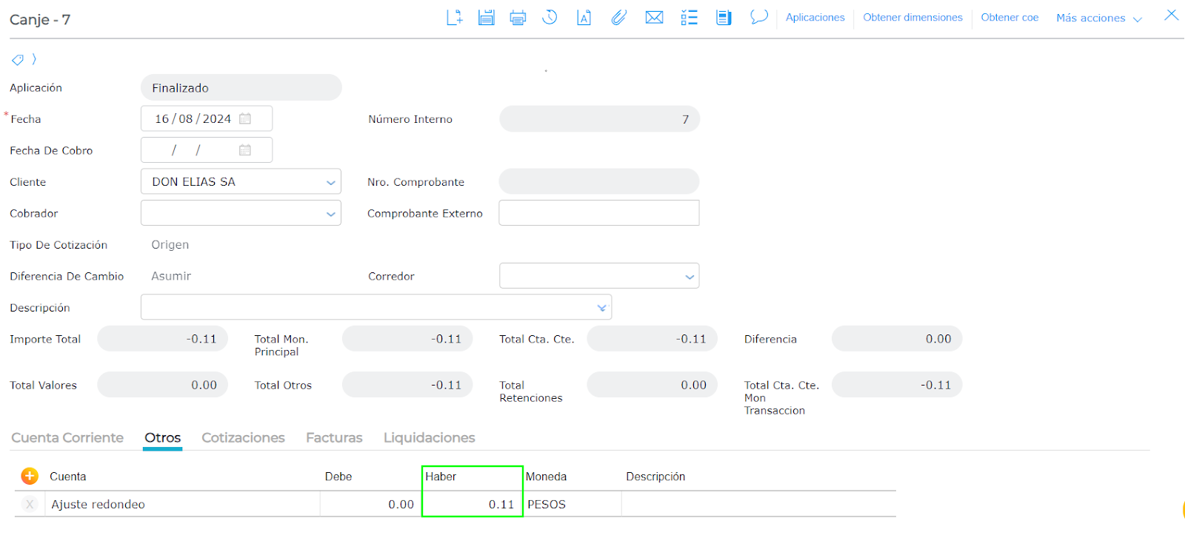The width and height of the screenshot is (1185, 535).
Task: Print the document using the printer icon
Action: (518, 18)
